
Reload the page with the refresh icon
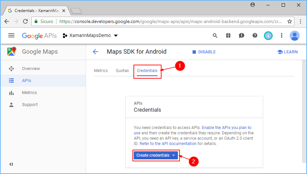pos(25,21)
